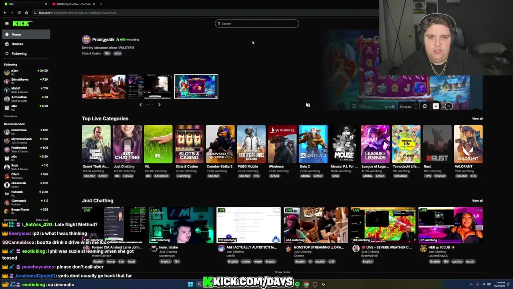Image resolution: width=513 pixels, height=289 pixels.
Task: Expand followed channels with Show more
Action: pos(11,116)
